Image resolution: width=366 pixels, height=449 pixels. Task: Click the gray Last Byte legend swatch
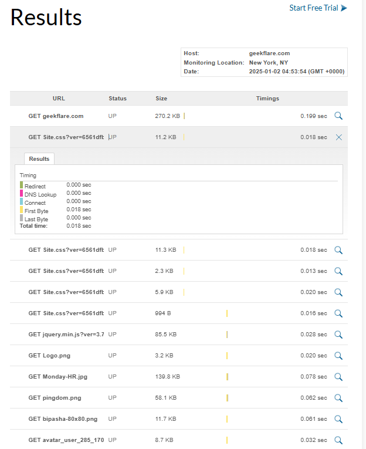21,218
